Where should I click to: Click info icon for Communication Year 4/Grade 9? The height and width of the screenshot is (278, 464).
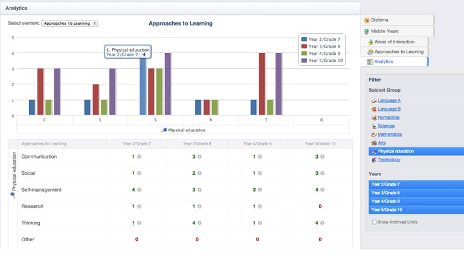click(x=260, y=157)
